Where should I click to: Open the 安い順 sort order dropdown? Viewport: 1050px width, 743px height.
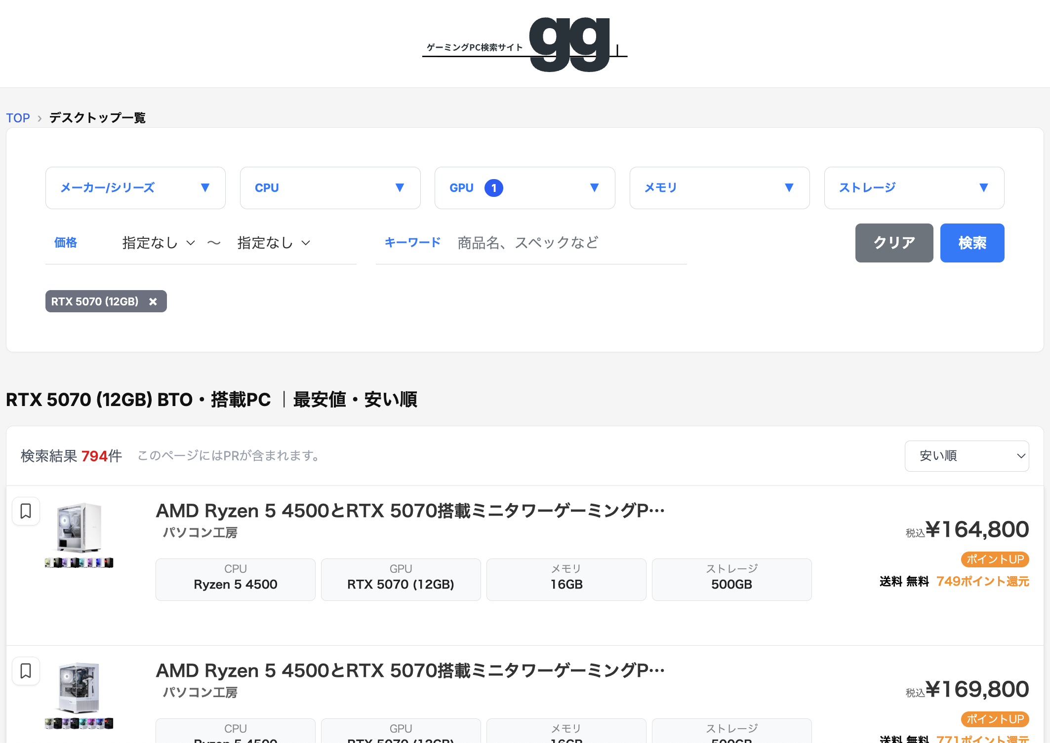click(x=966, y=456)
